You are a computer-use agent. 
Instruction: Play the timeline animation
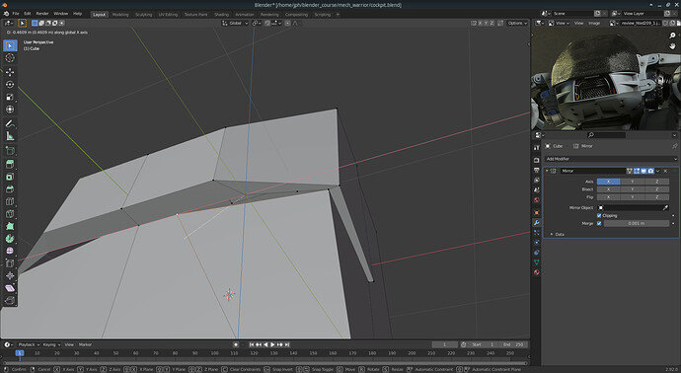pos(272,344)
